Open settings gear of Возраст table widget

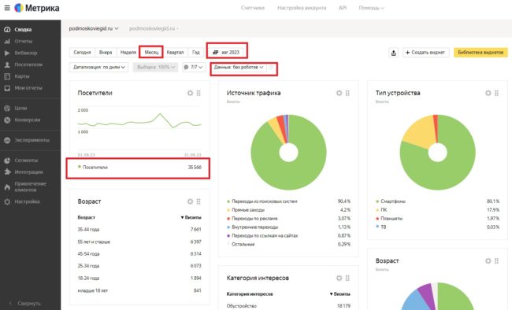pos(190,201)
